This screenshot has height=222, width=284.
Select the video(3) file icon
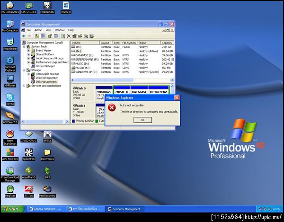pos(66,8)
